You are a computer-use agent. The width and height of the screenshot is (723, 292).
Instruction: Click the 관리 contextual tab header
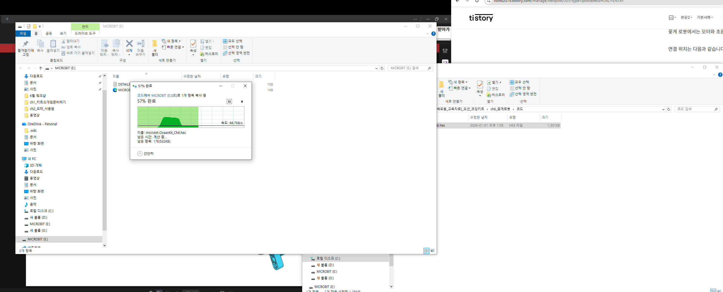[x=85, y=26]
